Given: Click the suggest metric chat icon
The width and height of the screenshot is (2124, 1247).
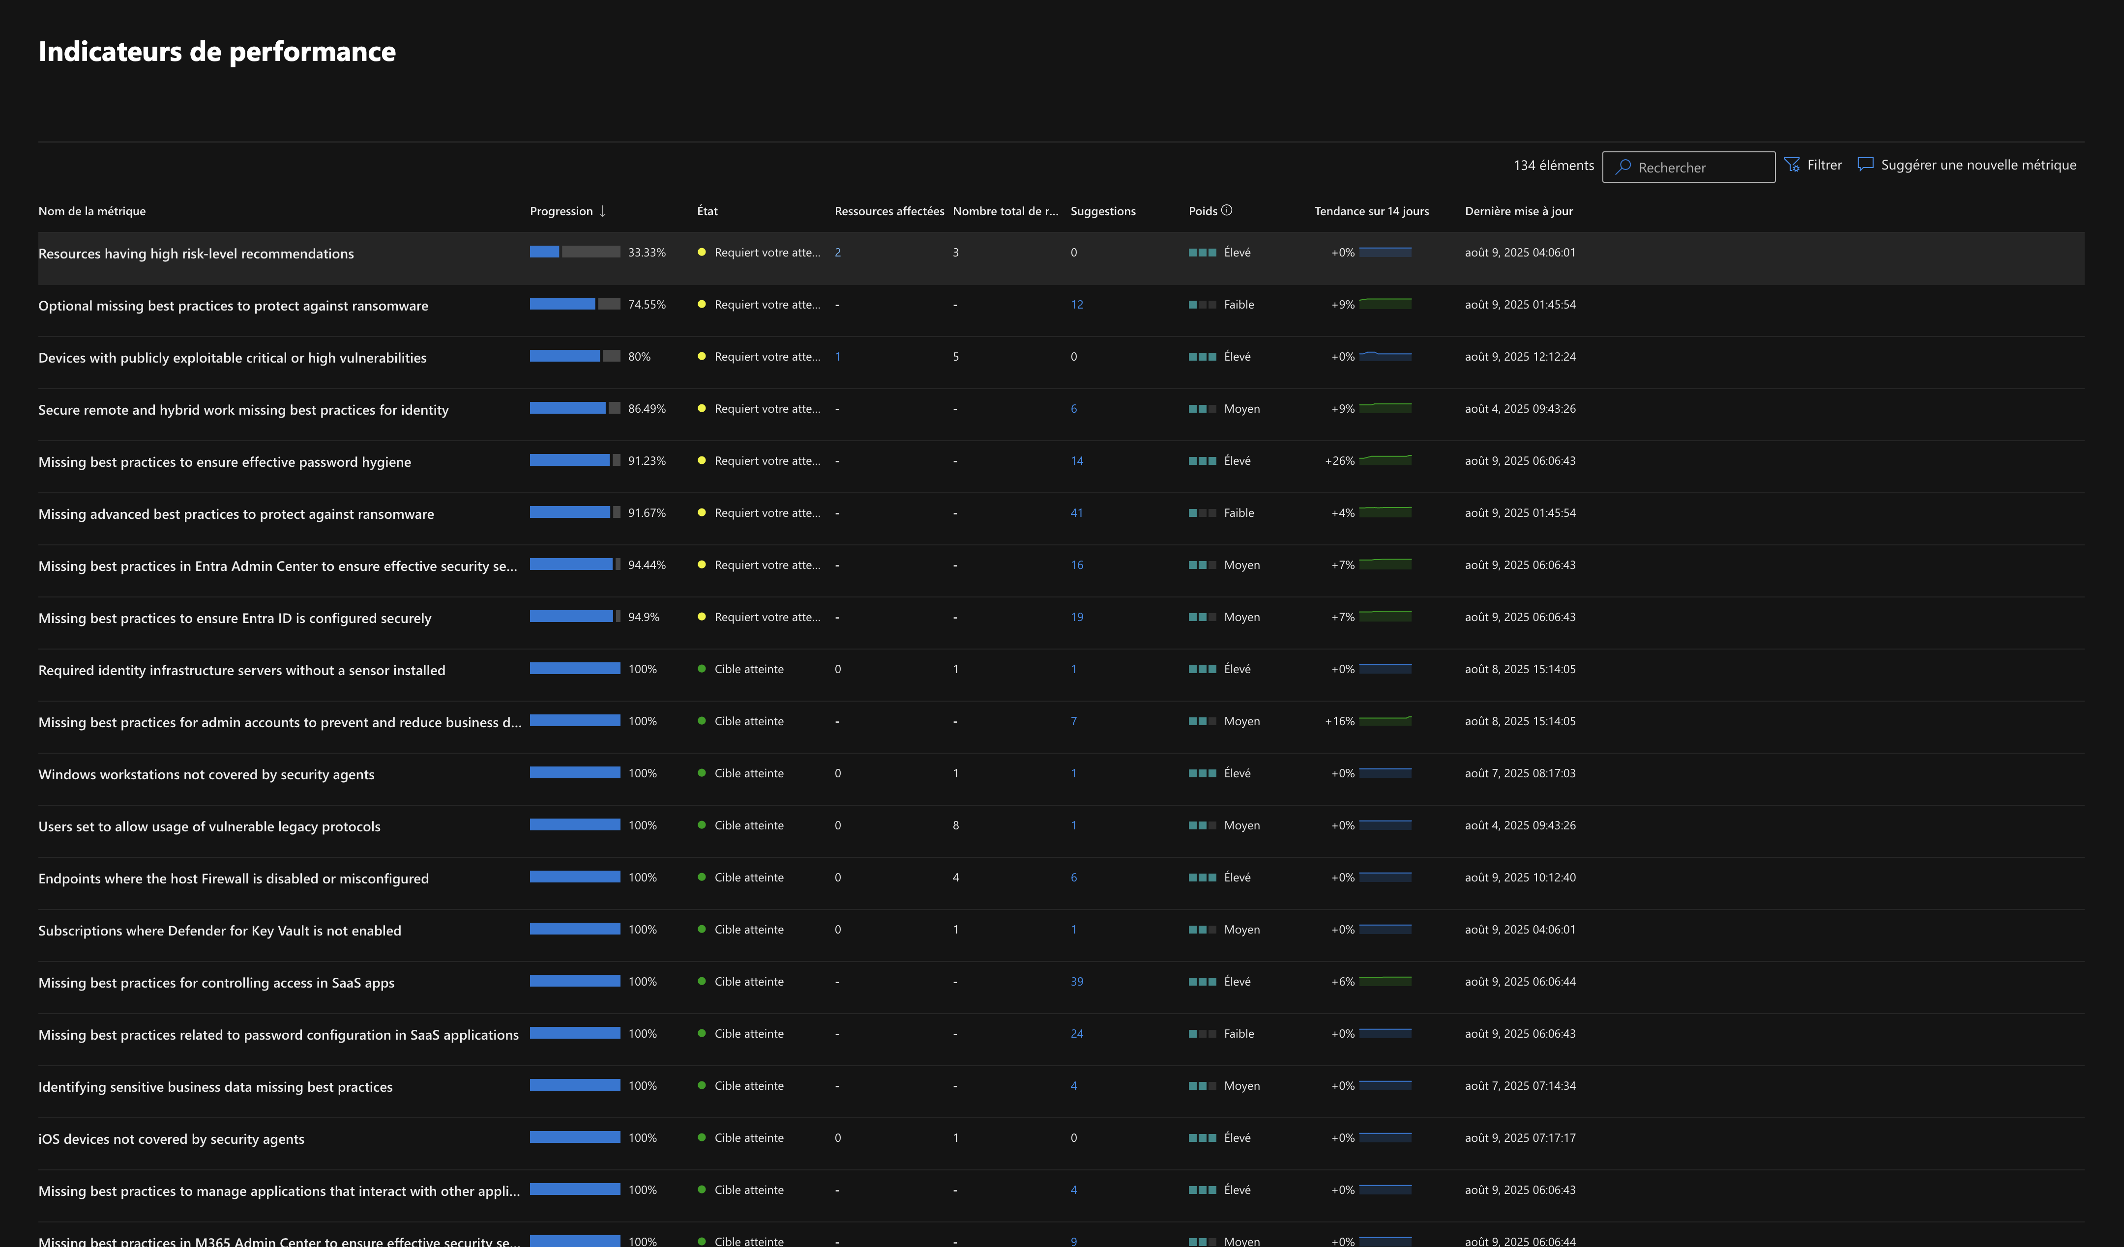Looking at the screenshot, I should click(x=1865, y=164).
